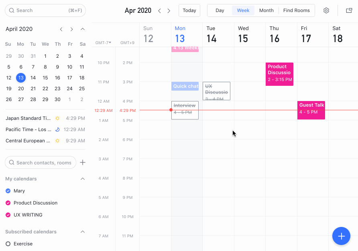Select March 29 in mini calendar
358x251 pixels.
click(x=9, y=56)
